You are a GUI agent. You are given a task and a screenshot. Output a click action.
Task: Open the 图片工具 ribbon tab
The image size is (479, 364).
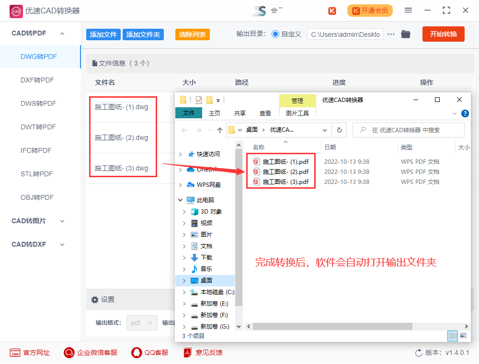297,114
